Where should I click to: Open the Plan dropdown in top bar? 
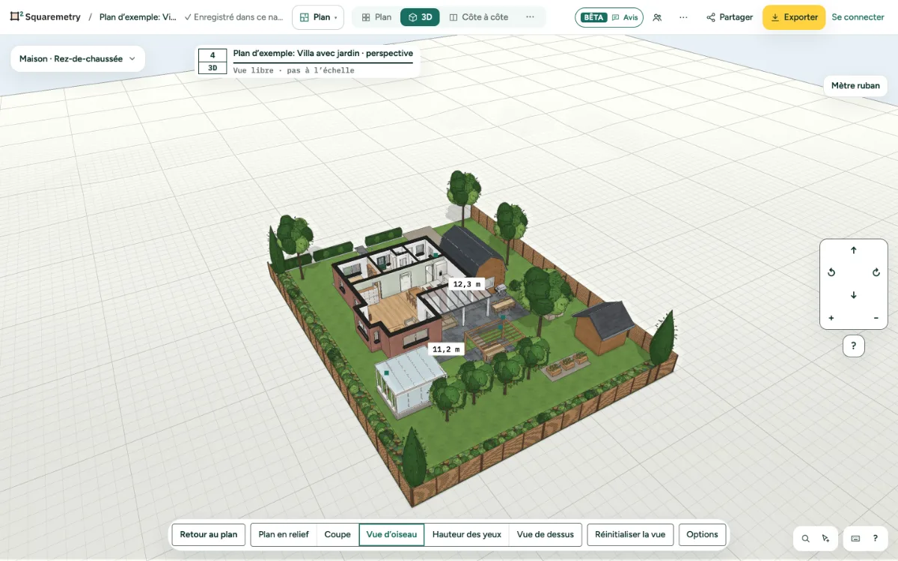tap(318, 17)
